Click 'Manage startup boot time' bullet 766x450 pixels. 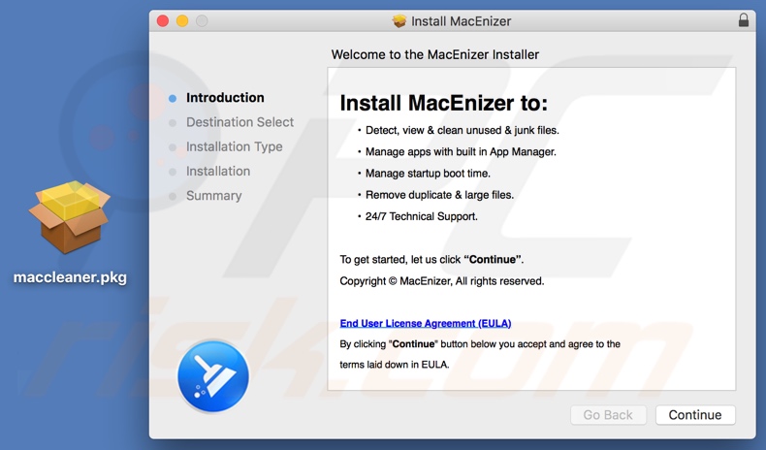(x=428, y=174)
